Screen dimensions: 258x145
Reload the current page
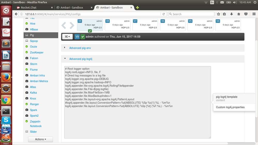click(163, 14)
